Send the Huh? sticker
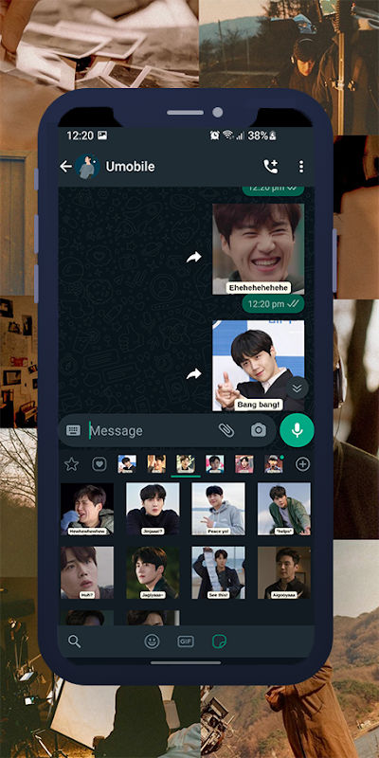Image resolution: width=379 pixels, height=758 pixels. pos(87,573)
